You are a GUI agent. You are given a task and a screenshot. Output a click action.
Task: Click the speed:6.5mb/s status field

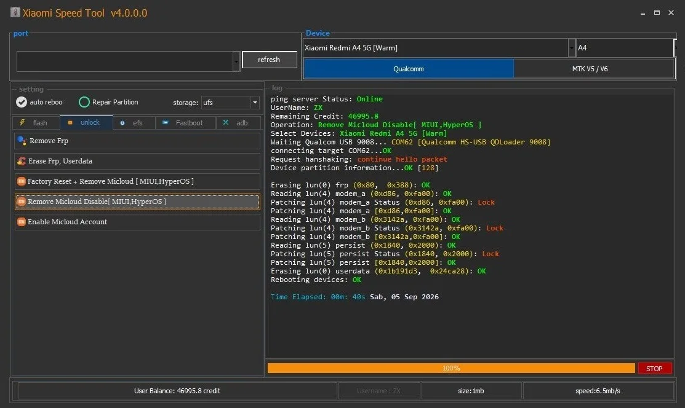pyautogui.click(x=598, y=391)
